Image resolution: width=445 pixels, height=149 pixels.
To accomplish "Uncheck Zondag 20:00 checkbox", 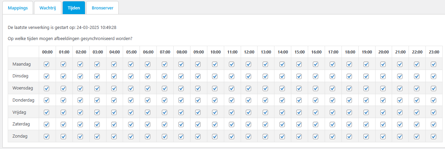I will [383, 137].
